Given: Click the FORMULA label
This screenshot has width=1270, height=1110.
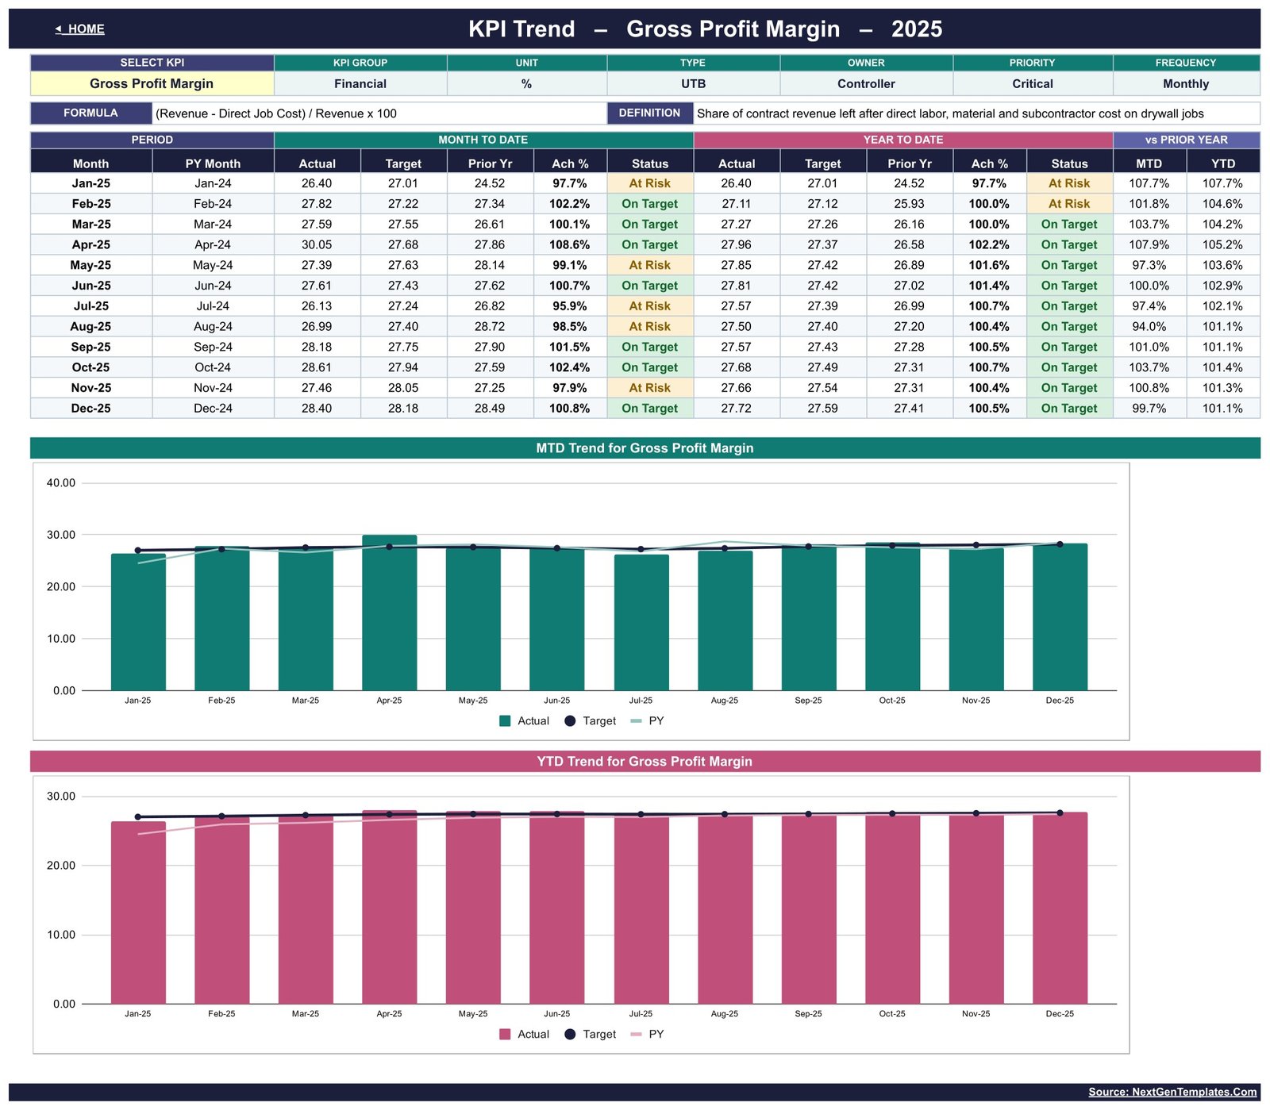Looking at the screenshot, I should click(x=90, y=113).
